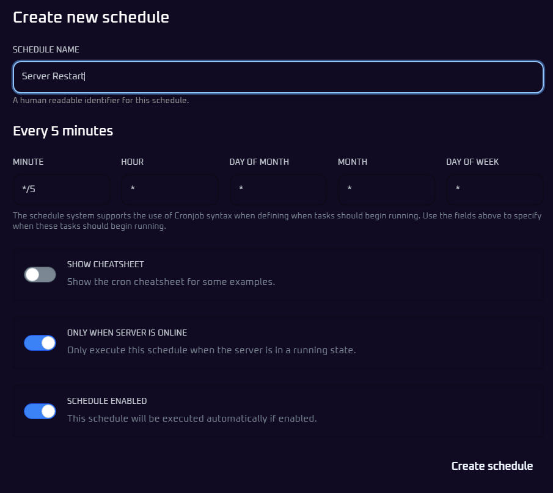Click the Cronjob syntax help paragraph
553x493 pixels.
(276, 221)
